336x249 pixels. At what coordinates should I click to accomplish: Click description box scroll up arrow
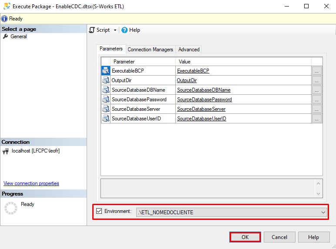[x=319, y=183]
